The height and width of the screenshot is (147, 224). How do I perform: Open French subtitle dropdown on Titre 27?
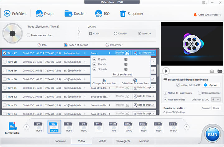point(110,53)
